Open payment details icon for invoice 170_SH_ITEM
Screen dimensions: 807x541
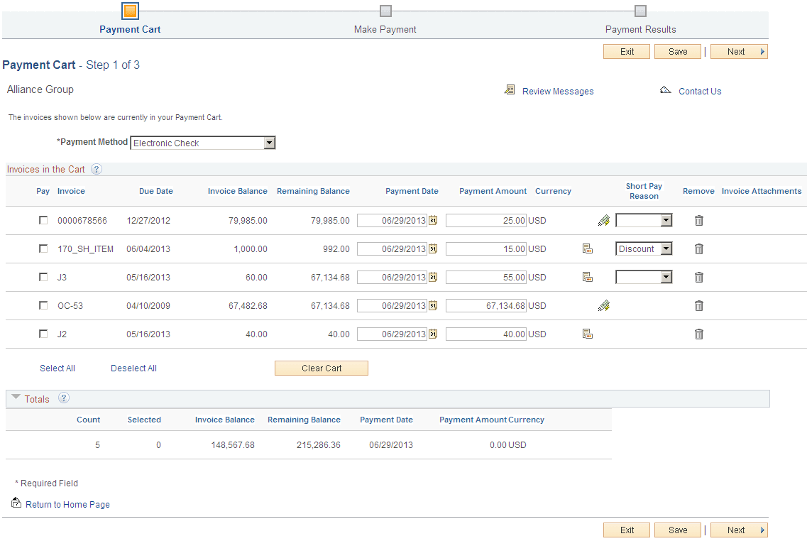click(587, 248)
